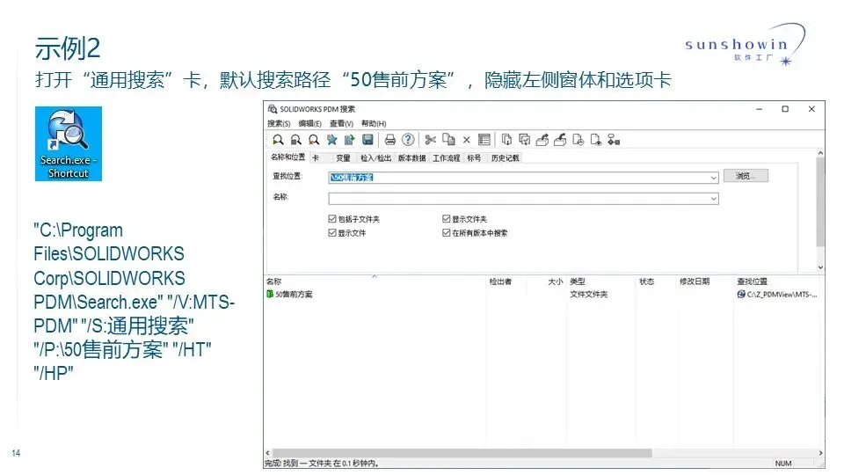Click the Change State workflow icon
Screen dimensions: 844x475
click(x=614, y=140)
